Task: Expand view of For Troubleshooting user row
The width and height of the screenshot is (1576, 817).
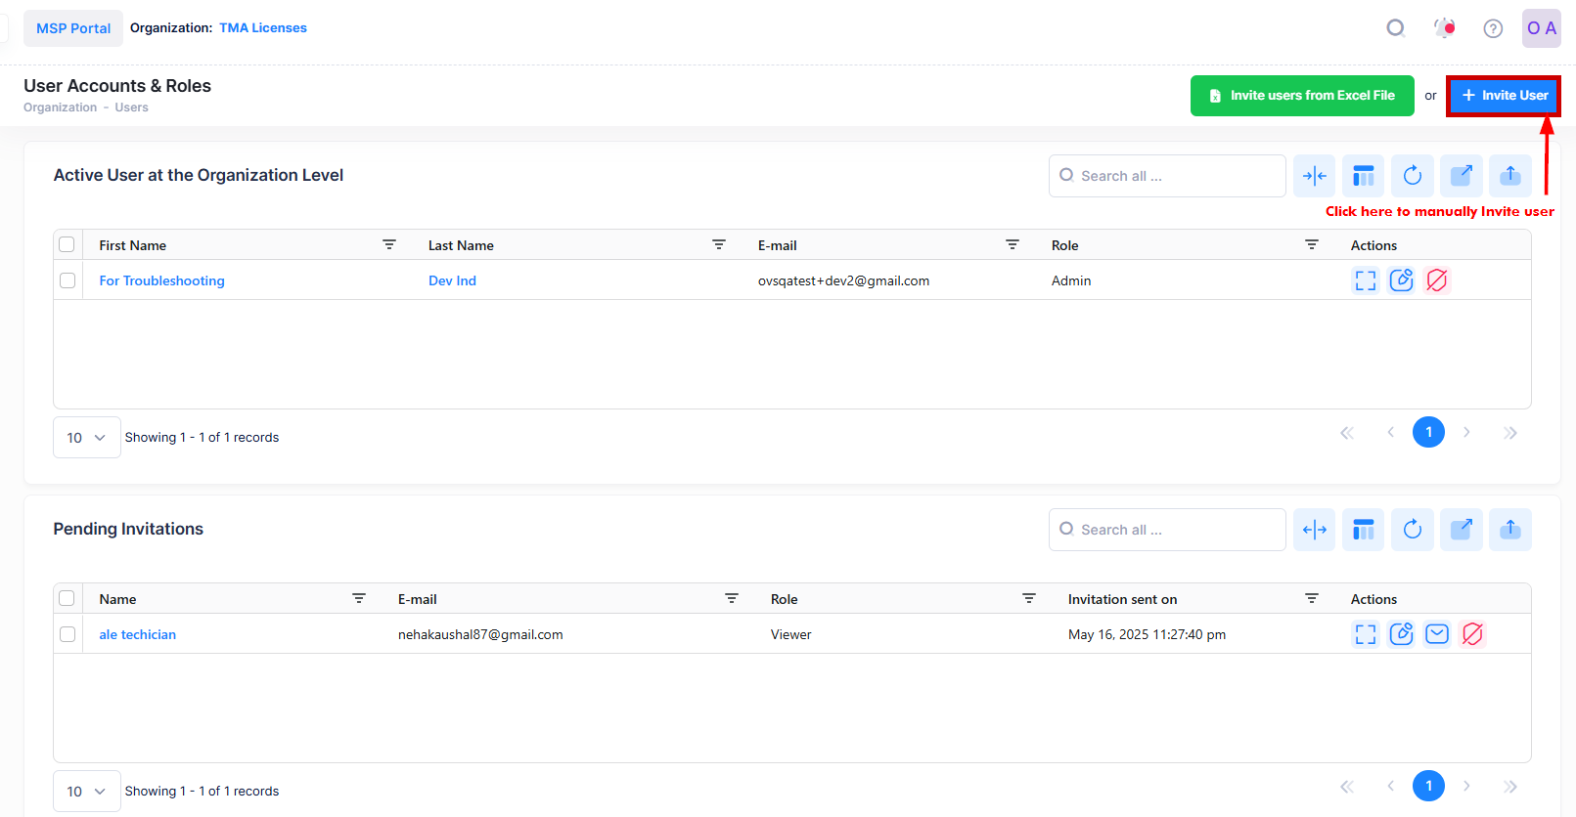Action: (1365, 280)
